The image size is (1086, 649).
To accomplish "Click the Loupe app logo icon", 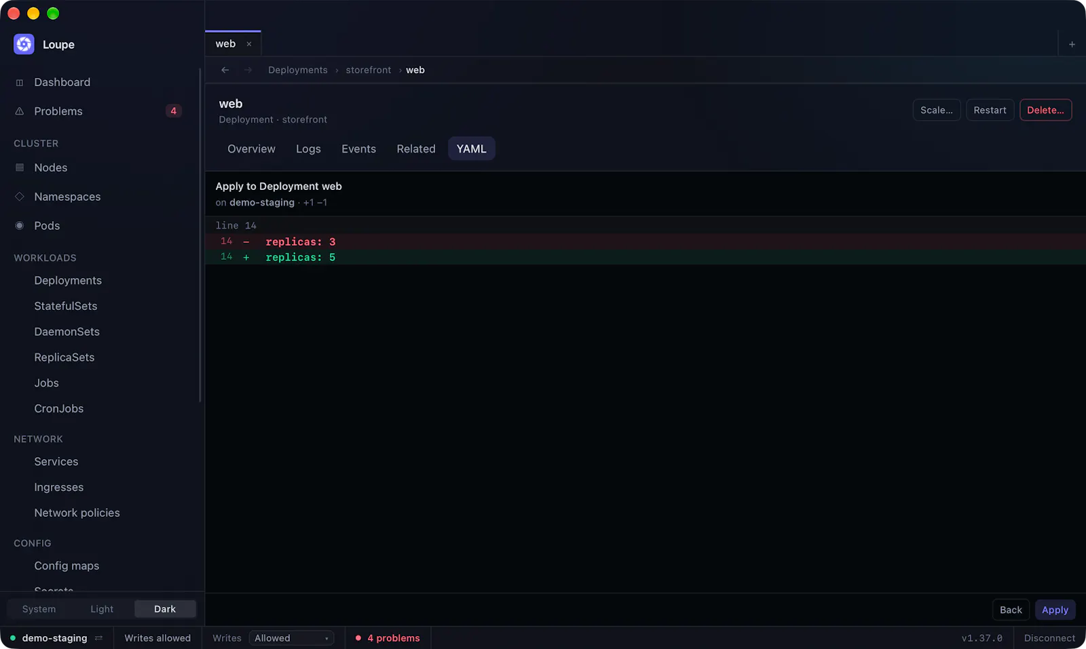I will (24, 44).
